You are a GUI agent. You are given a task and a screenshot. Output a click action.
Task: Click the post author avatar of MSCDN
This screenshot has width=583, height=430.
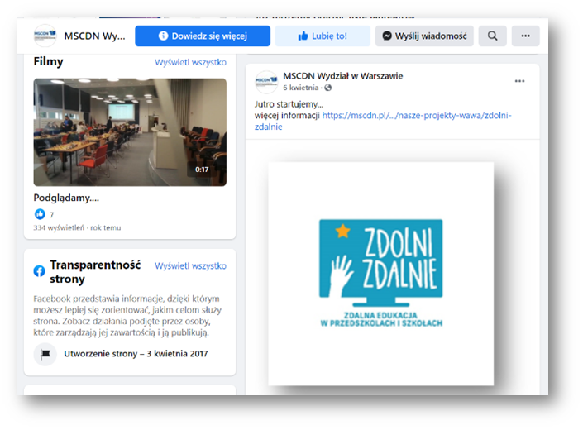(266, 82)
